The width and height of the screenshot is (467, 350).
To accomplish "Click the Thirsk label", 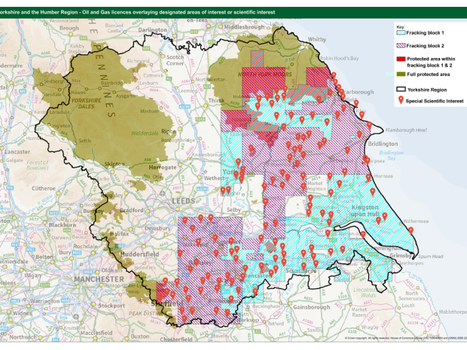I will pos(216,100).
